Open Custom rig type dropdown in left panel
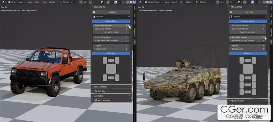Viewport: 273px width, 122px height. pos(111,17)
